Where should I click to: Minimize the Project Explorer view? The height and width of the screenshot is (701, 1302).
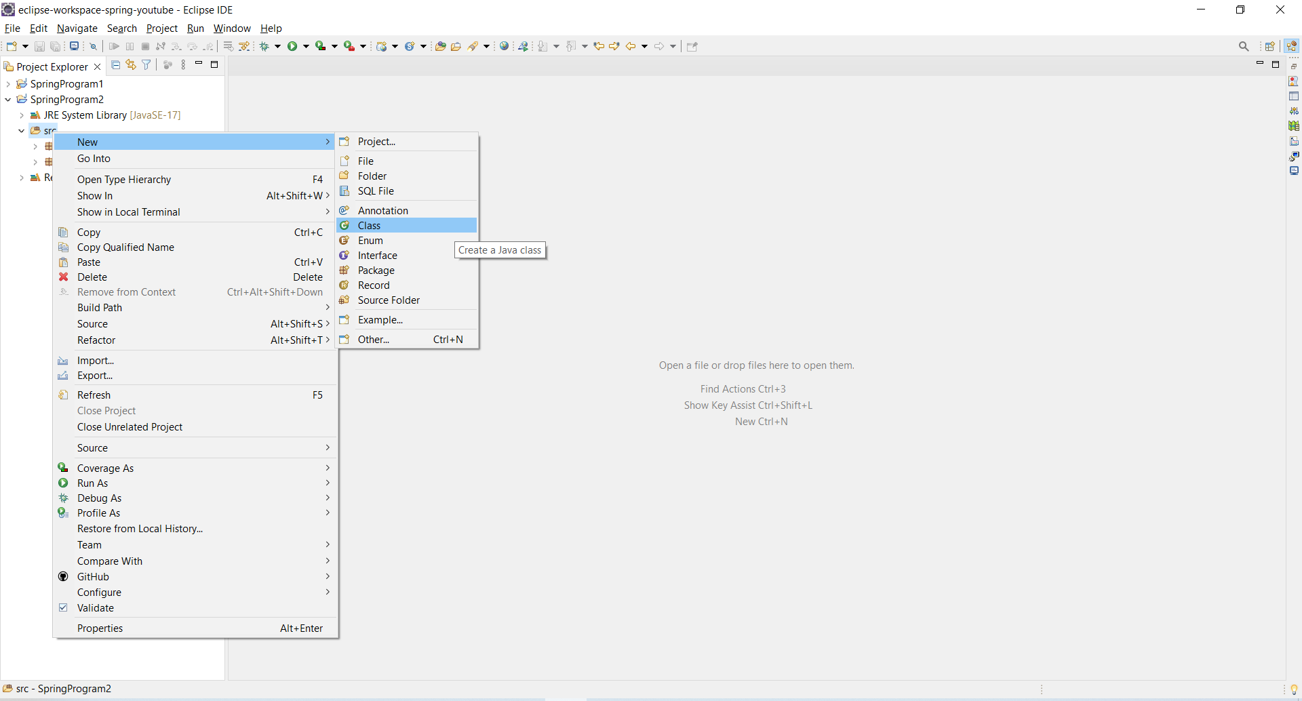(x=199, y=64)
